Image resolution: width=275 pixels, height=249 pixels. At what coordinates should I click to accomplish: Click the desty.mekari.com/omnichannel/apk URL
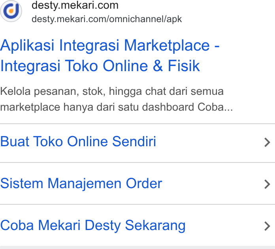[107, 19]
